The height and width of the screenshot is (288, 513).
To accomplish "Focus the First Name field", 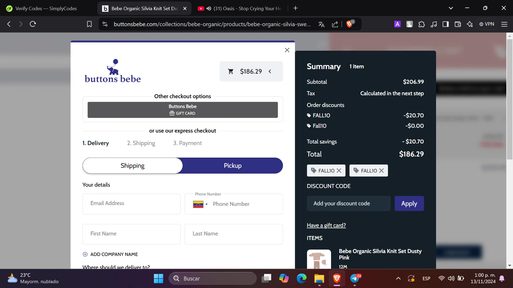I will click(x=131, y=234).
